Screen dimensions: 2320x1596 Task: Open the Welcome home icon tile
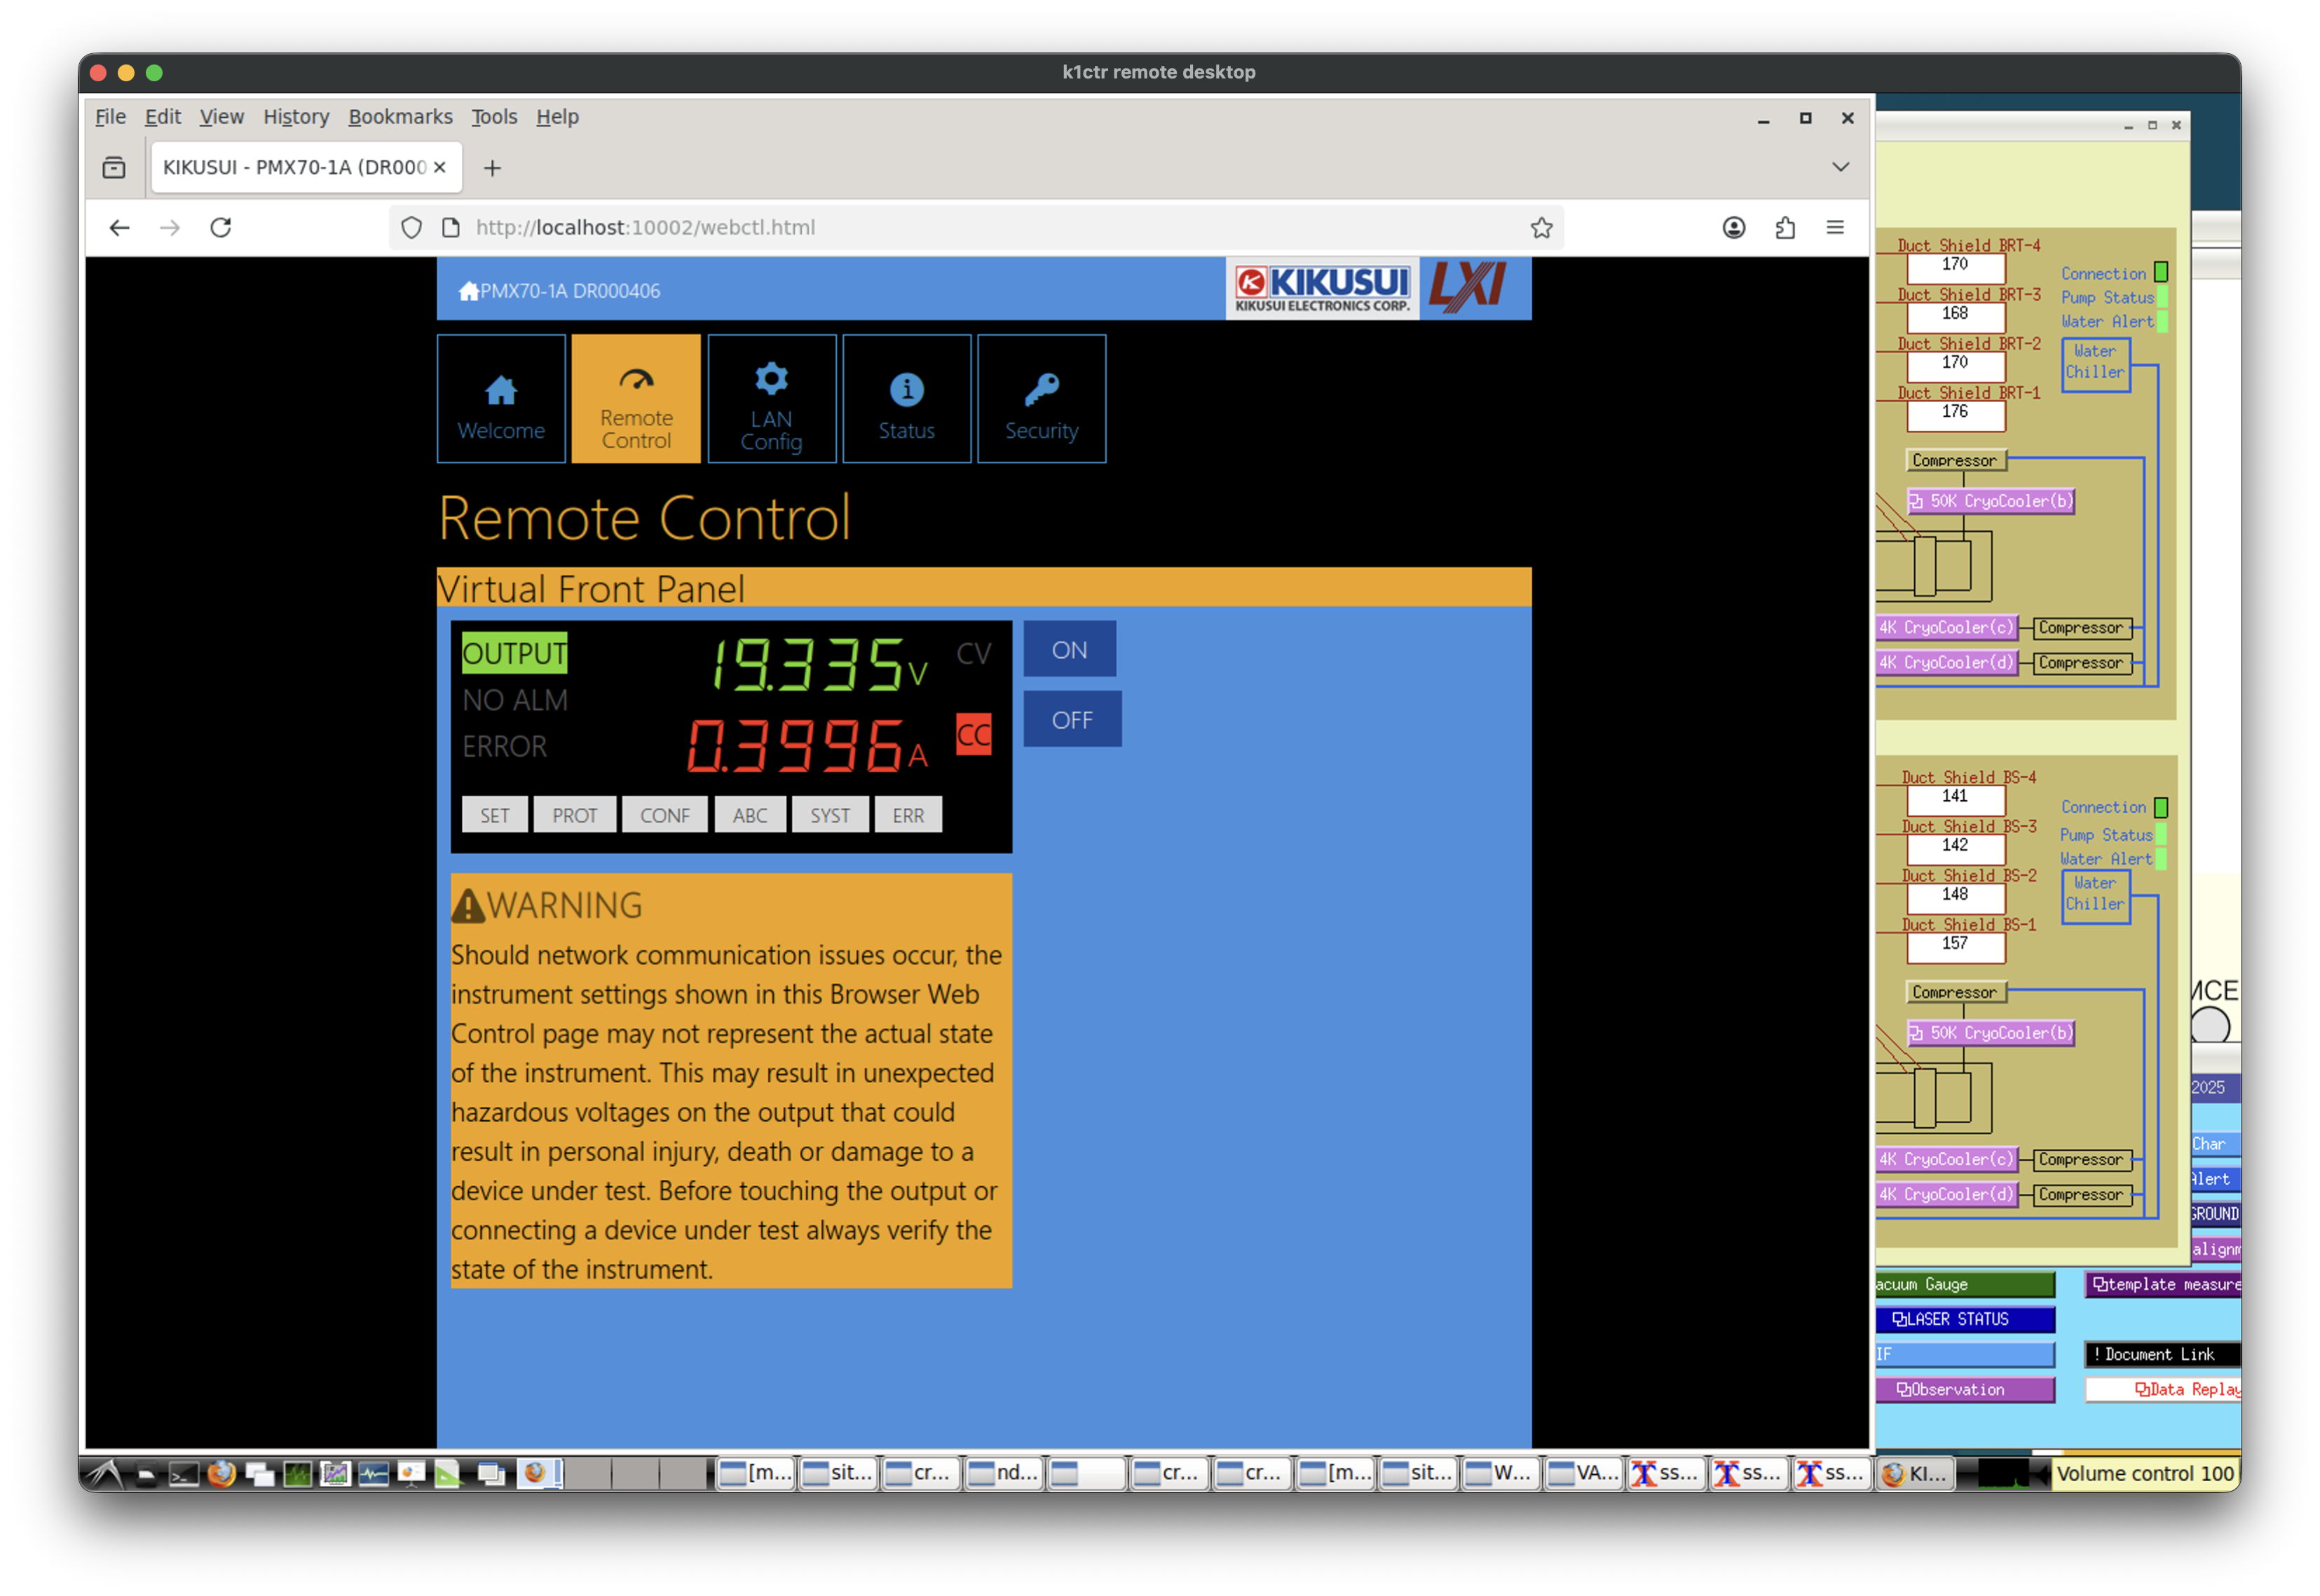500,399
